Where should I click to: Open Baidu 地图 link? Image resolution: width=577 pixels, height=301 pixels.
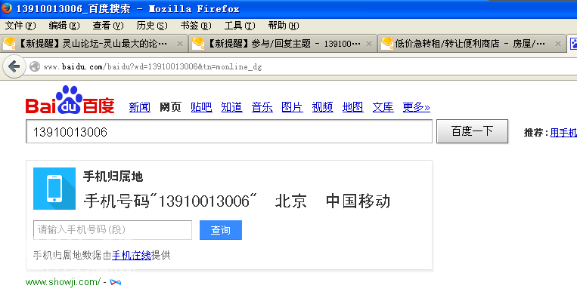click(x=353, y=107)
